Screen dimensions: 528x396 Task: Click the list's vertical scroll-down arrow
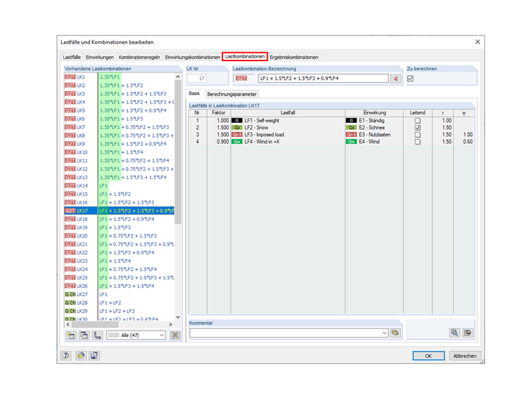178,317
